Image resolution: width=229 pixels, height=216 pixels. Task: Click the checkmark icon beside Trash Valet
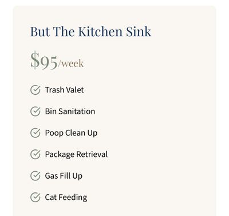tap(35, 90)
